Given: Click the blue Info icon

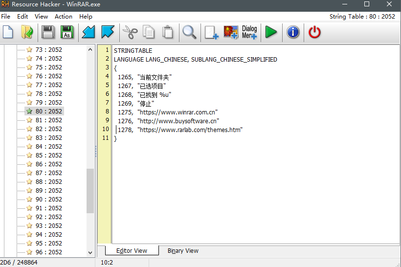Looking at the screenshot, I should [293, 33].
